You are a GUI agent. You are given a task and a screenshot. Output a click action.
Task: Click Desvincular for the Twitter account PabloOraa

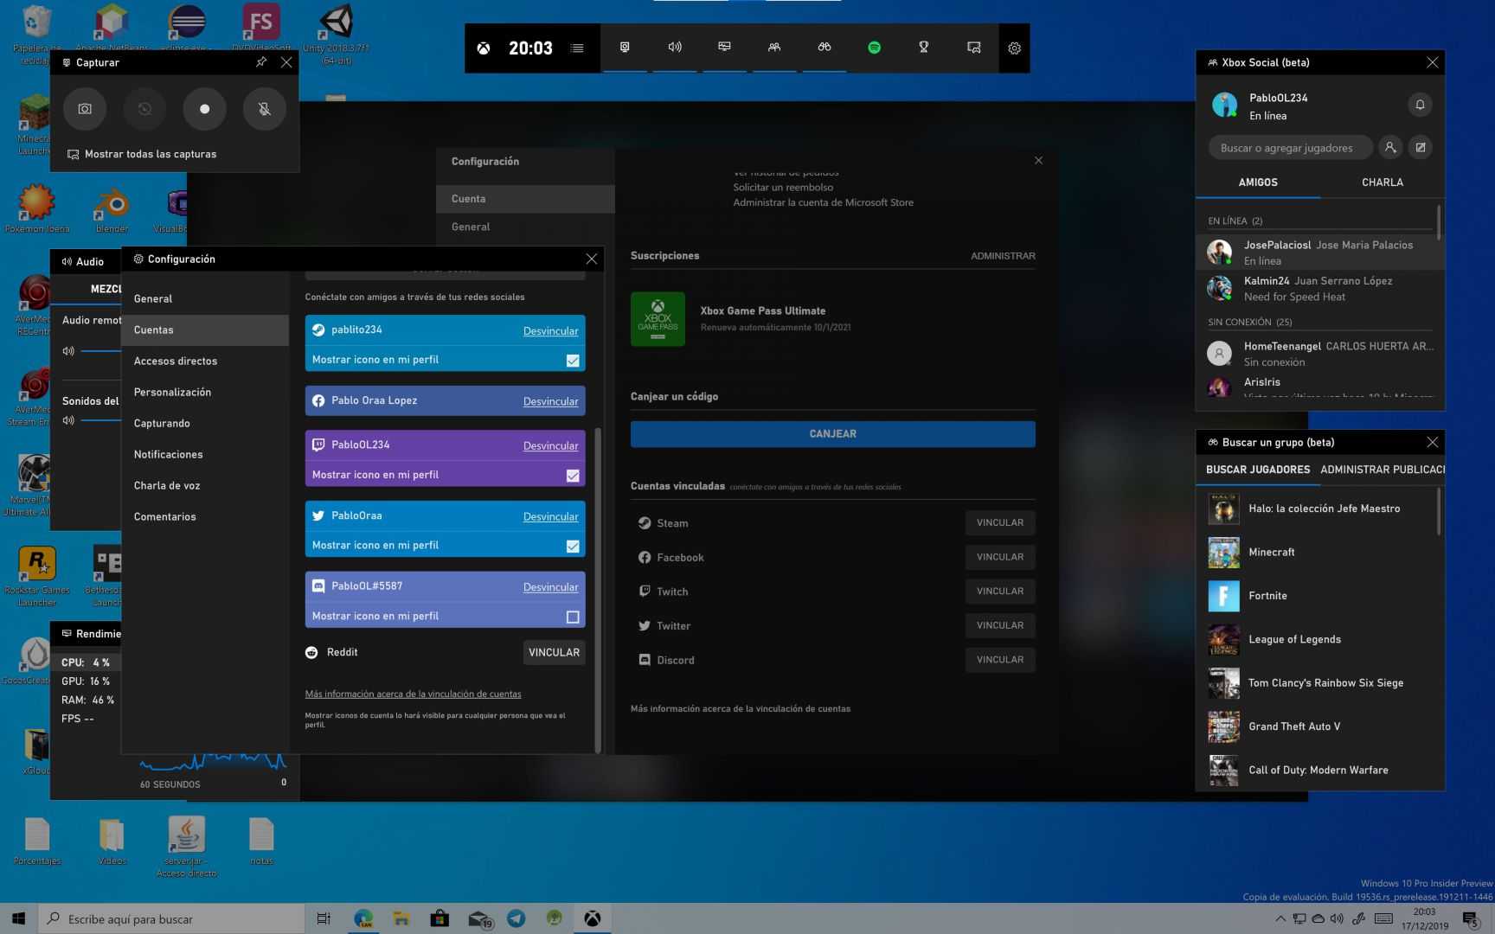[x=550, y=517]
